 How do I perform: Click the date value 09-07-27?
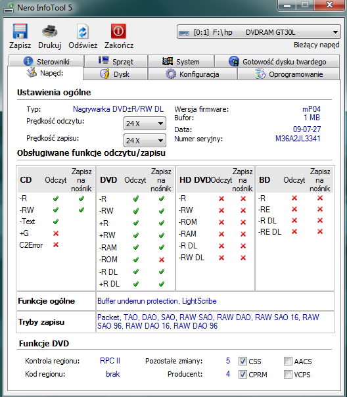pos(307,129)
